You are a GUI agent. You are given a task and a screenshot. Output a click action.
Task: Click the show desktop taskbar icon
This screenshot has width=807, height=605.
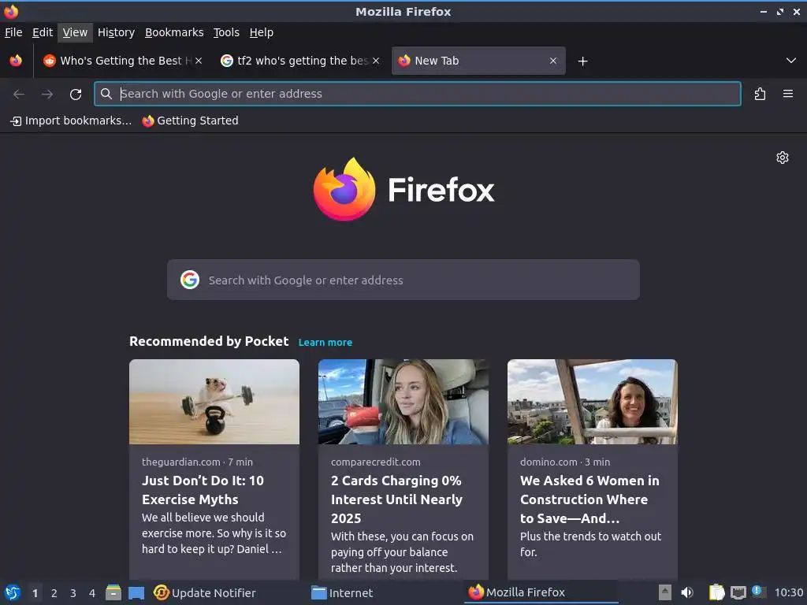click(136, 593)
